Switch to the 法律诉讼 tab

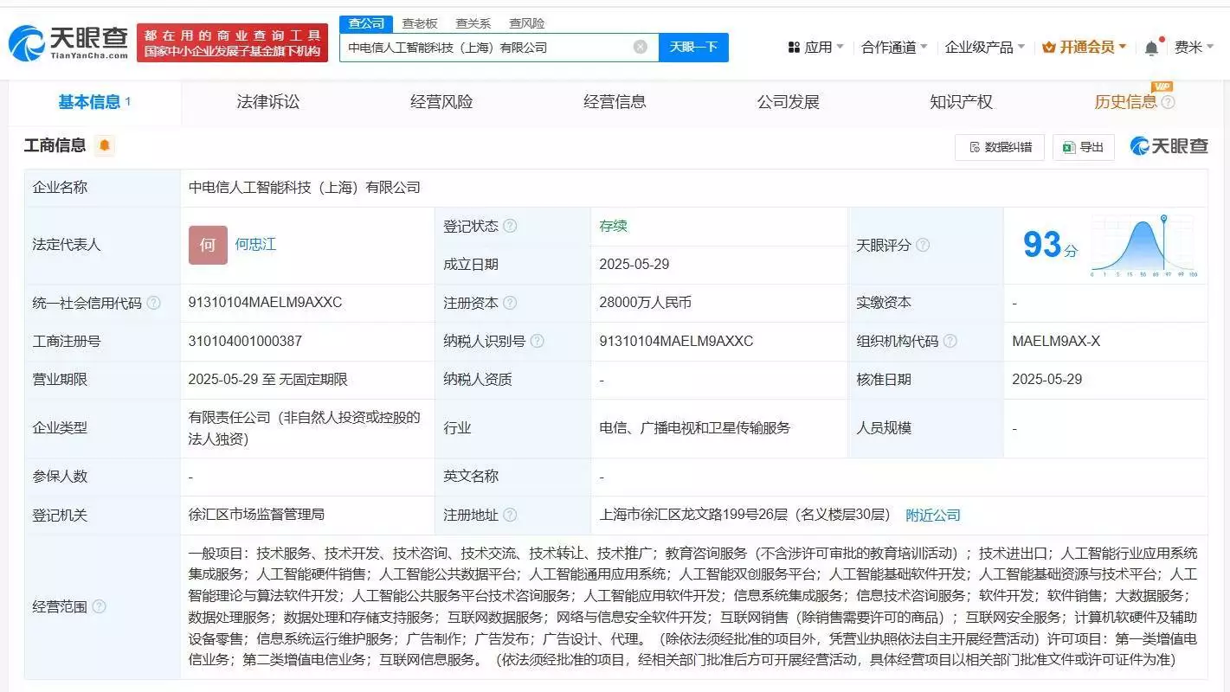tap(268, 102)
